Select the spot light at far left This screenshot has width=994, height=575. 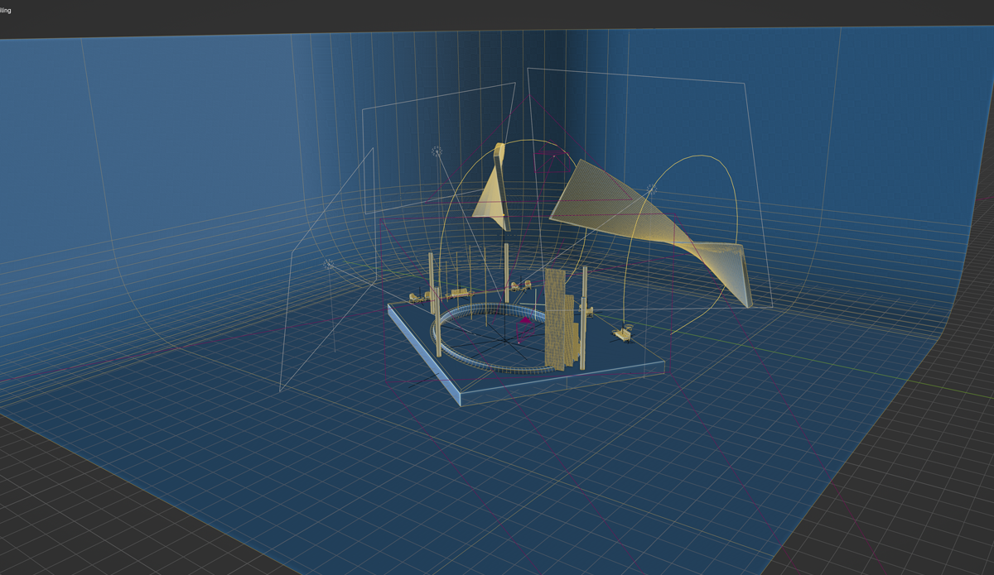click(x=329, y=264)
